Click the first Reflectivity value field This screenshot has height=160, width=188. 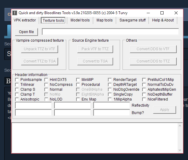click(33, 105)
